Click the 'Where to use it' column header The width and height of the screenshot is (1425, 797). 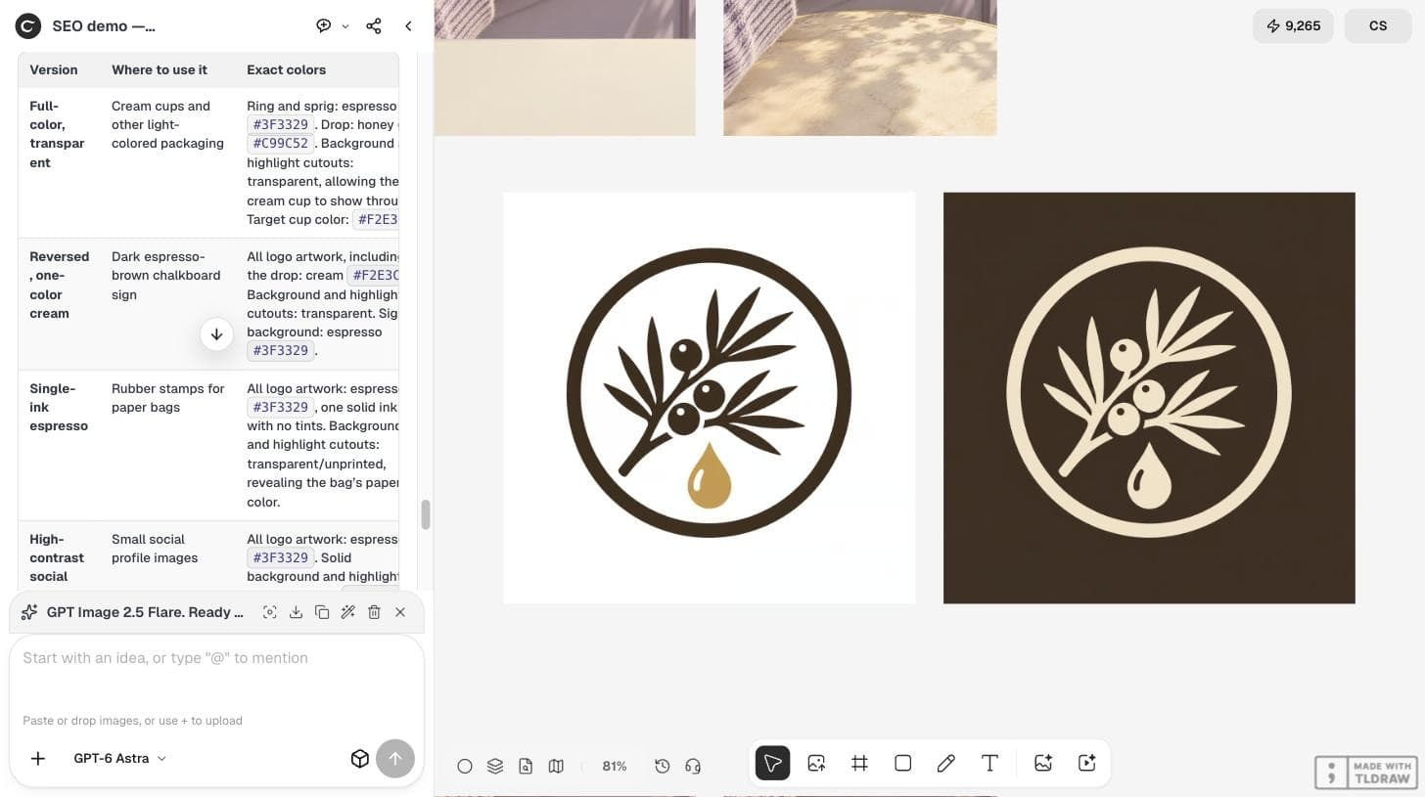pos(160,70)
